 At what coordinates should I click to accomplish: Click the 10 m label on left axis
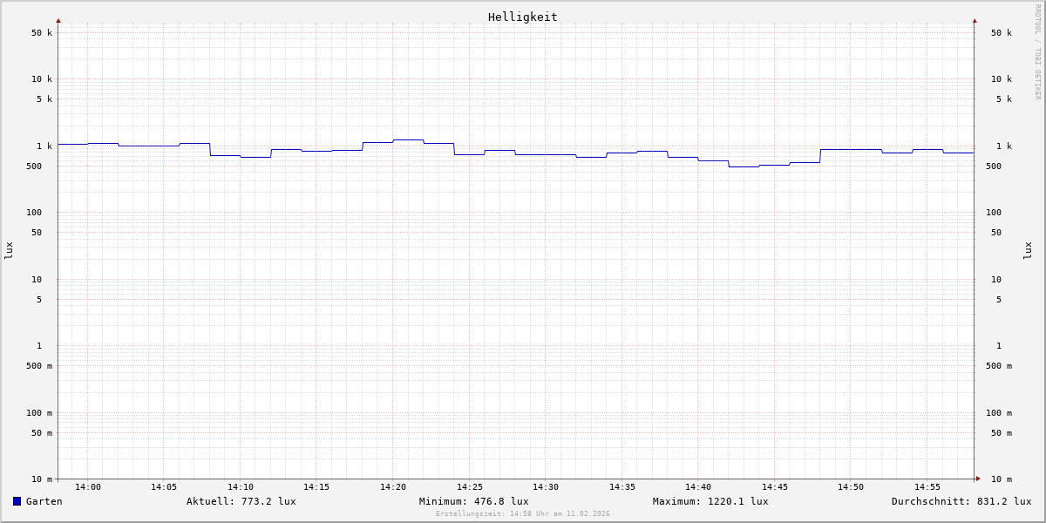pos(42,479)
